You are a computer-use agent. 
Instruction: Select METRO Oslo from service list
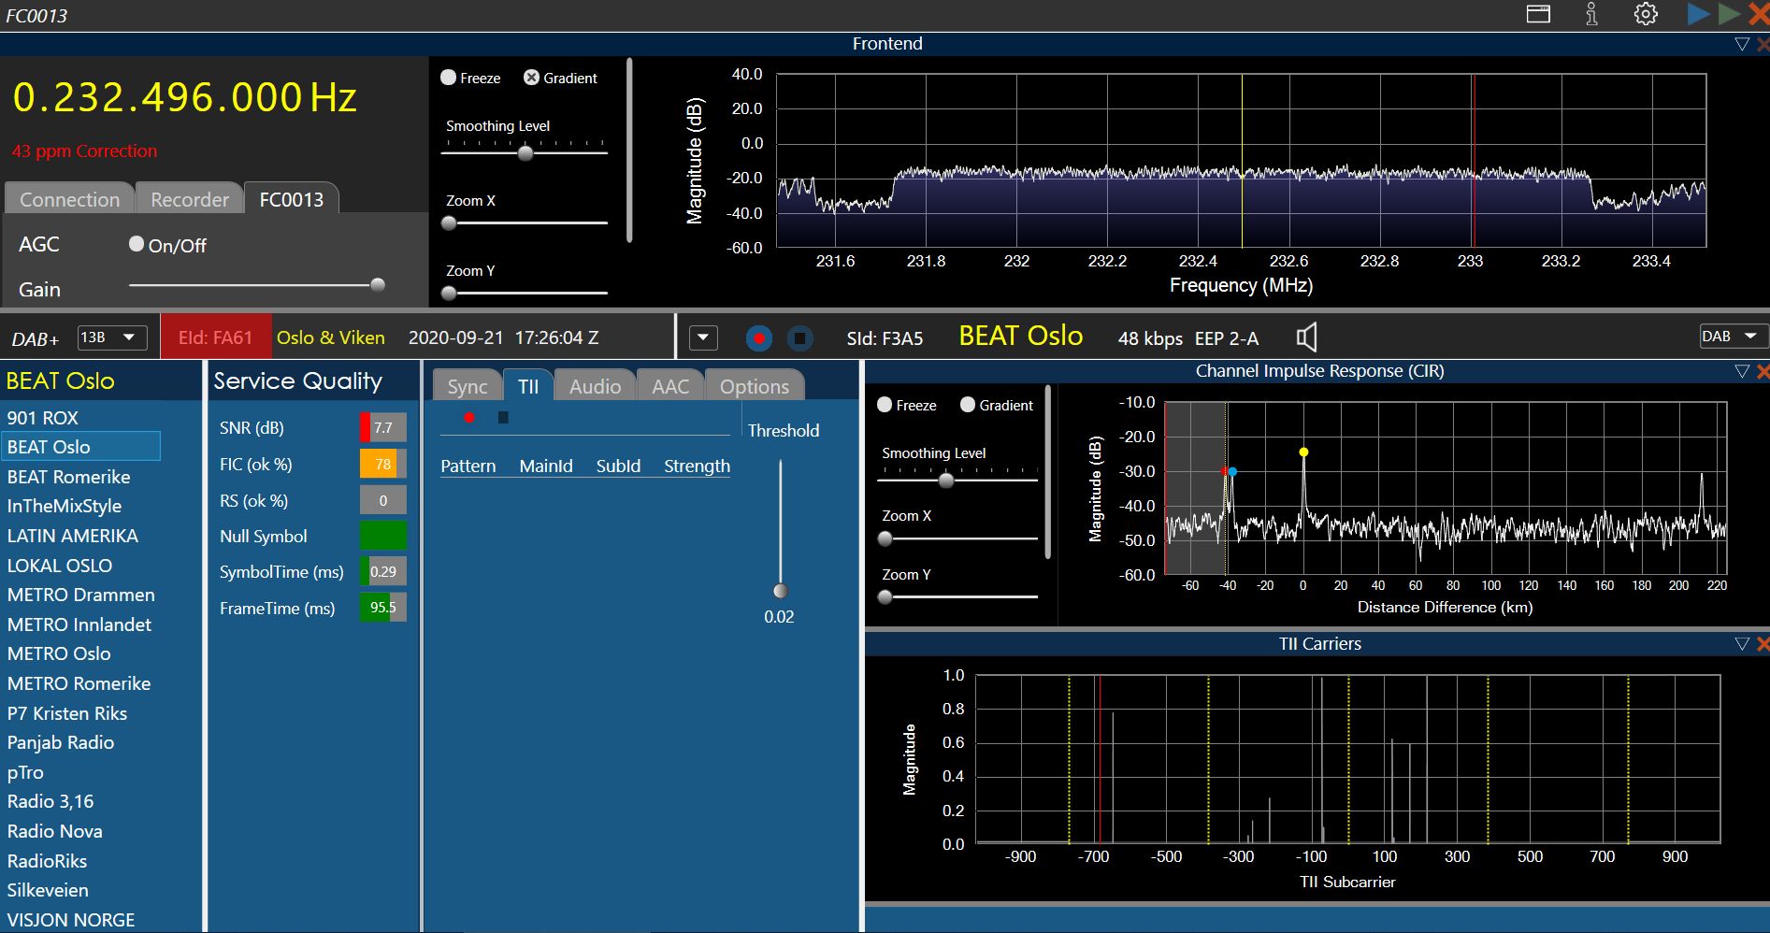coord(59,653)
